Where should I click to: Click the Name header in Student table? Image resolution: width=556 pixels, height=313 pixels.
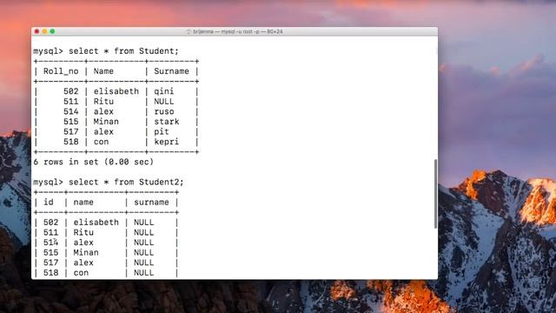click(103, 71)
